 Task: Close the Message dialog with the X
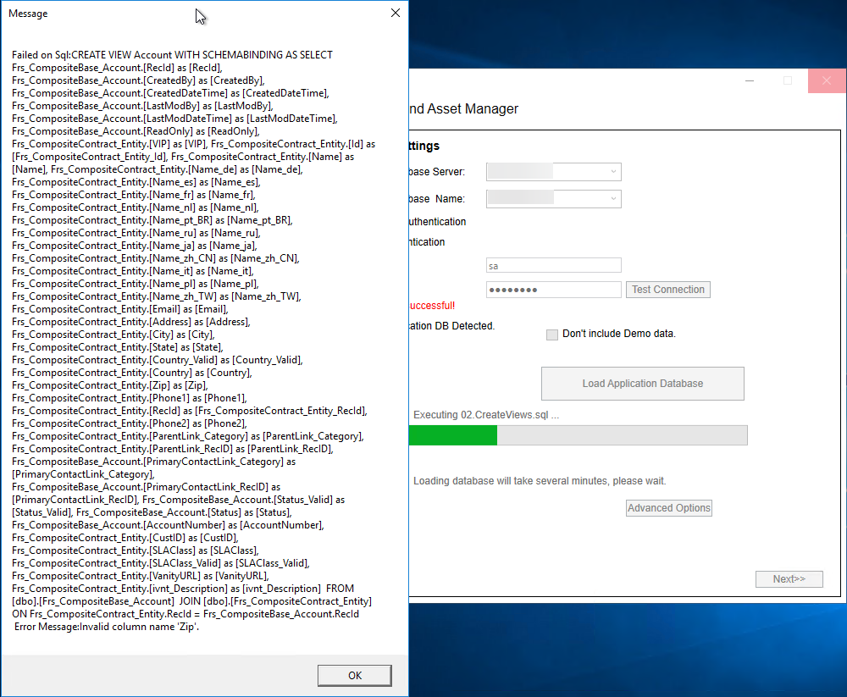tap(395, 14)
